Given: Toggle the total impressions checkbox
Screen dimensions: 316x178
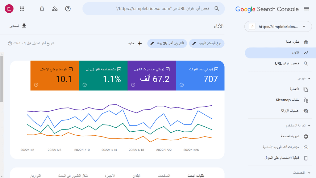Looking at the screenshot, I should [x=168, y=69].
